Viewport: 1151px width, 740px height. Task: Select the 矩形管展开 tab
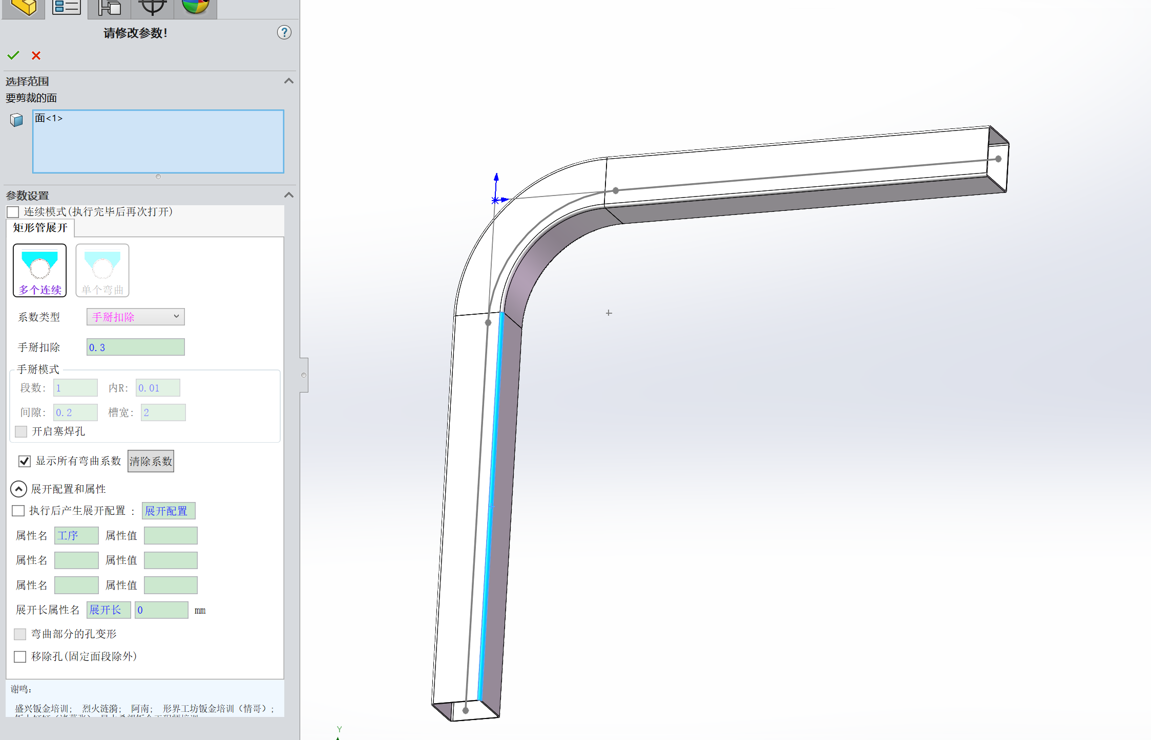point(40,228)
